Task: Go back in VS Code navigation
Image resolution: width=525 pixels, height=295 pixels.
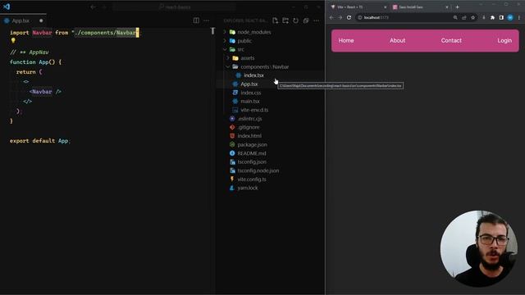Action: click(93, 7)
